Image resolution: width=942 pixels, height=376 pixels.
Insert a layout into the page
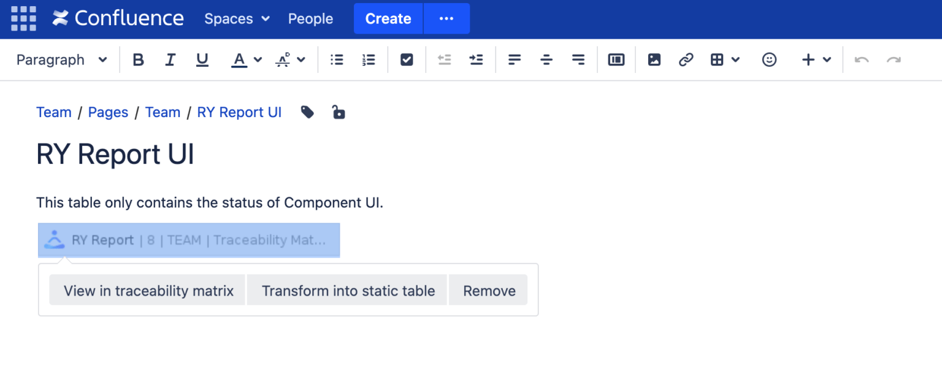616,59
